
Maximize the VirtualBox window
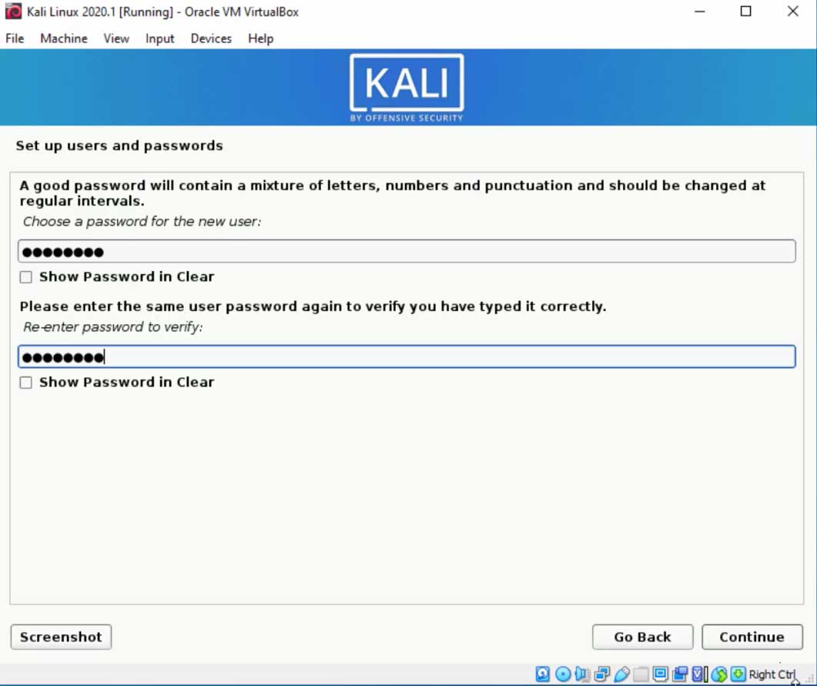pos(746,12)
